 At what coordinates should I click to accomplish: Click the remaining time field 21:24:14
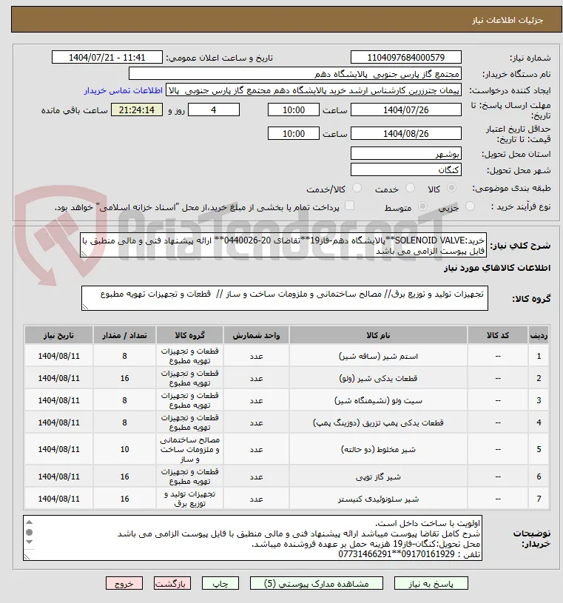click(x=137, y=110)
